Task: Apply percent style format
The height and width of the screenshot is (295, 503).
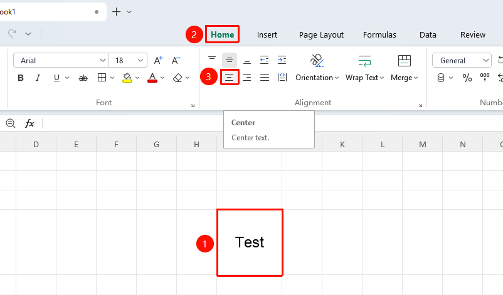Action: (x=467, y=78)
